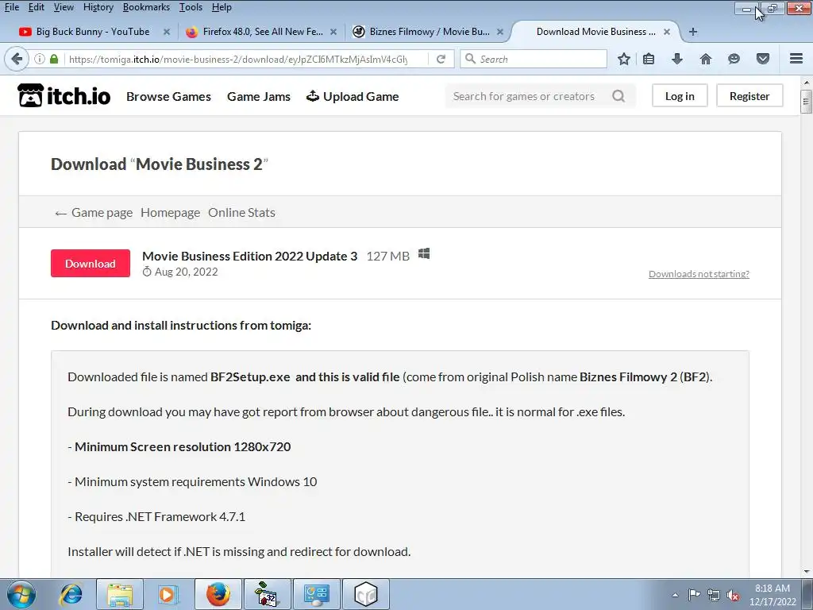Screen dimensions: 813x610
Task: Click the red Download button
Action: [x=91, y=264]
